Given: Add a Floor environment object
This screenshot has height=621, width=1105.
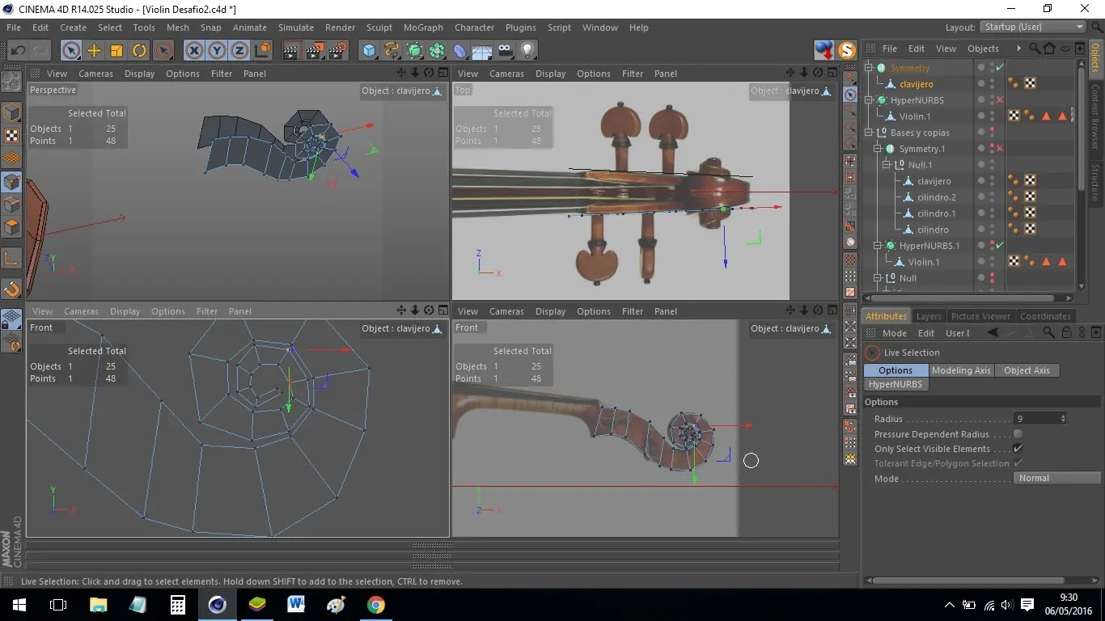Looking at the screenshot, I should (482, 50).
